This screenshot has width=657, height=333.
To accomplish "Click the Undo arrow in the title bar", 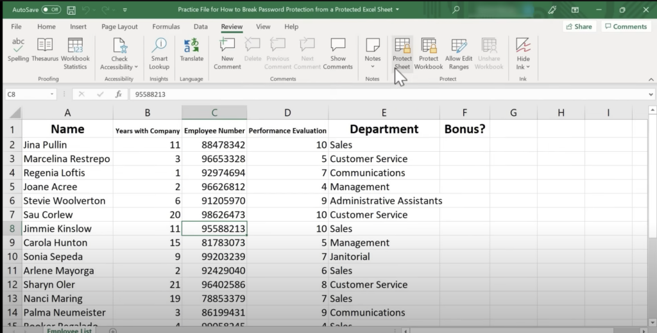I will [85, 10].
